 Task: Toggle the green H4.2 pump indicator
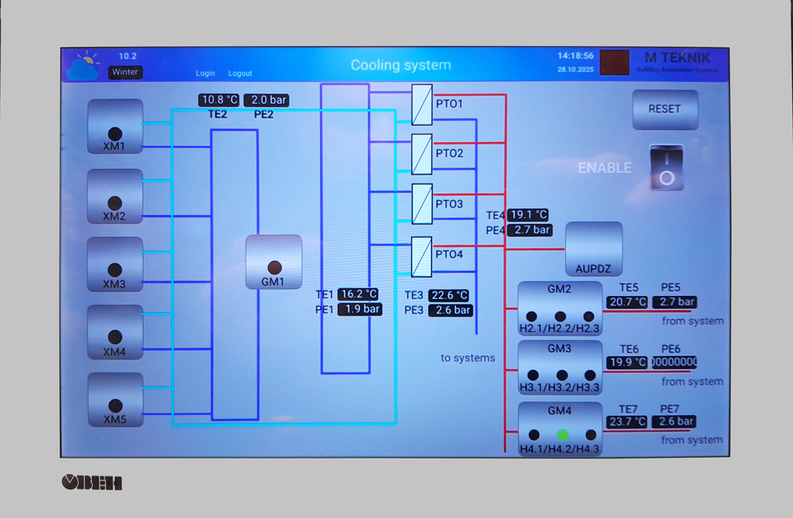pyautogui.click(x=562, y=435)
